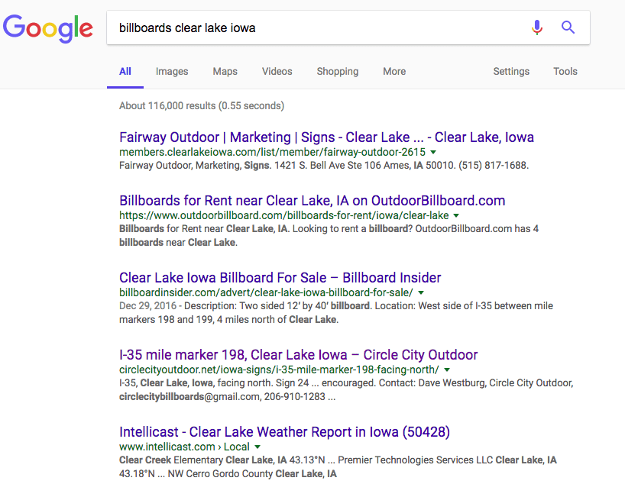The image size is (625, 497).
Task: Open Intellicast Clear Lake Weather Report result
Action: 284,431
